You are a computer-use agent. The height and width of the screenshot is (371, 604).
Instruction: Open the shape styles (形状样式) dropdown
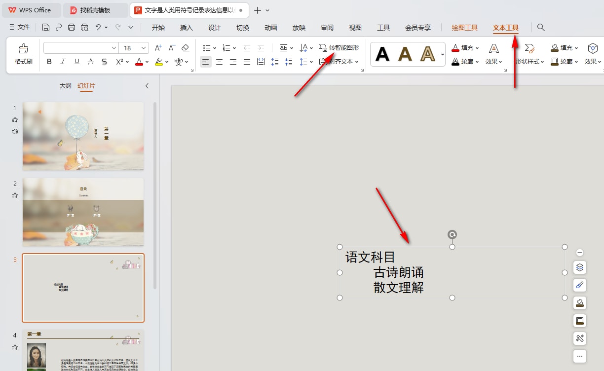click(x=529, y=62)
